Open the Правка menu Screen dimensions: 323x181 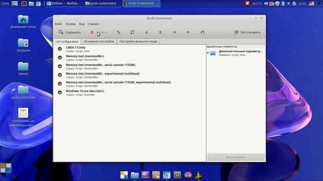click(x=71, y=24)
